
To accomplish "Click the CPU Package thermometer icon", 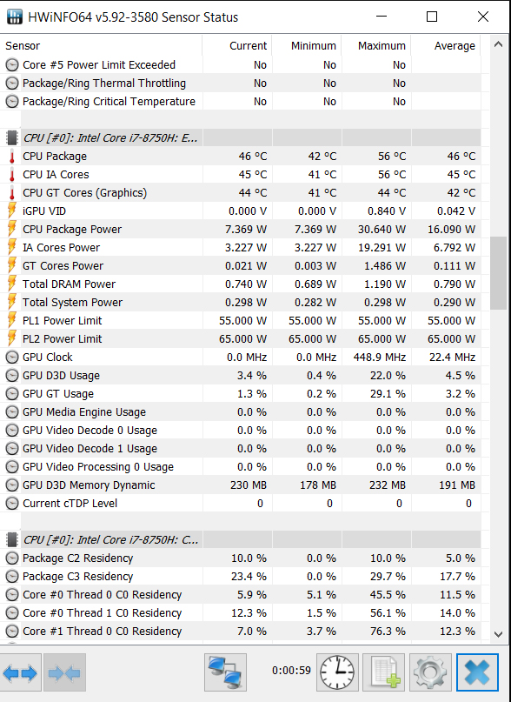I will pos(12,157).
